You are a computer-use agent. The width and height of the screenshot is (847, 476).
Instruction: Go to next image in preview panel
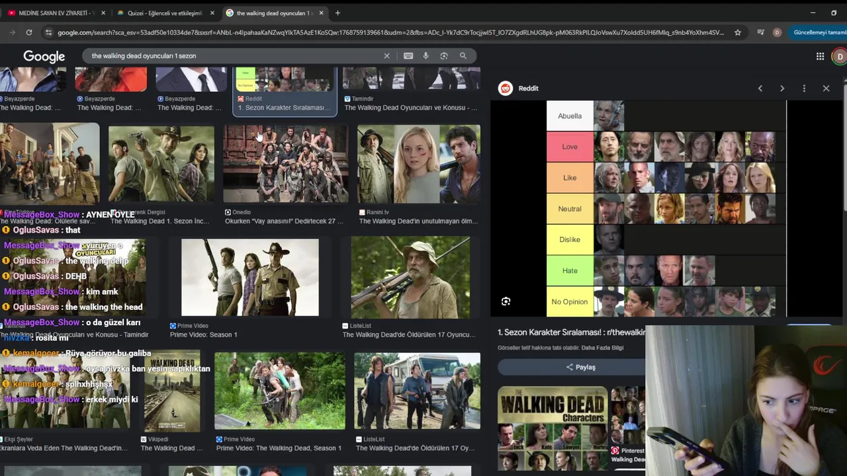click(x=782, y=88)
